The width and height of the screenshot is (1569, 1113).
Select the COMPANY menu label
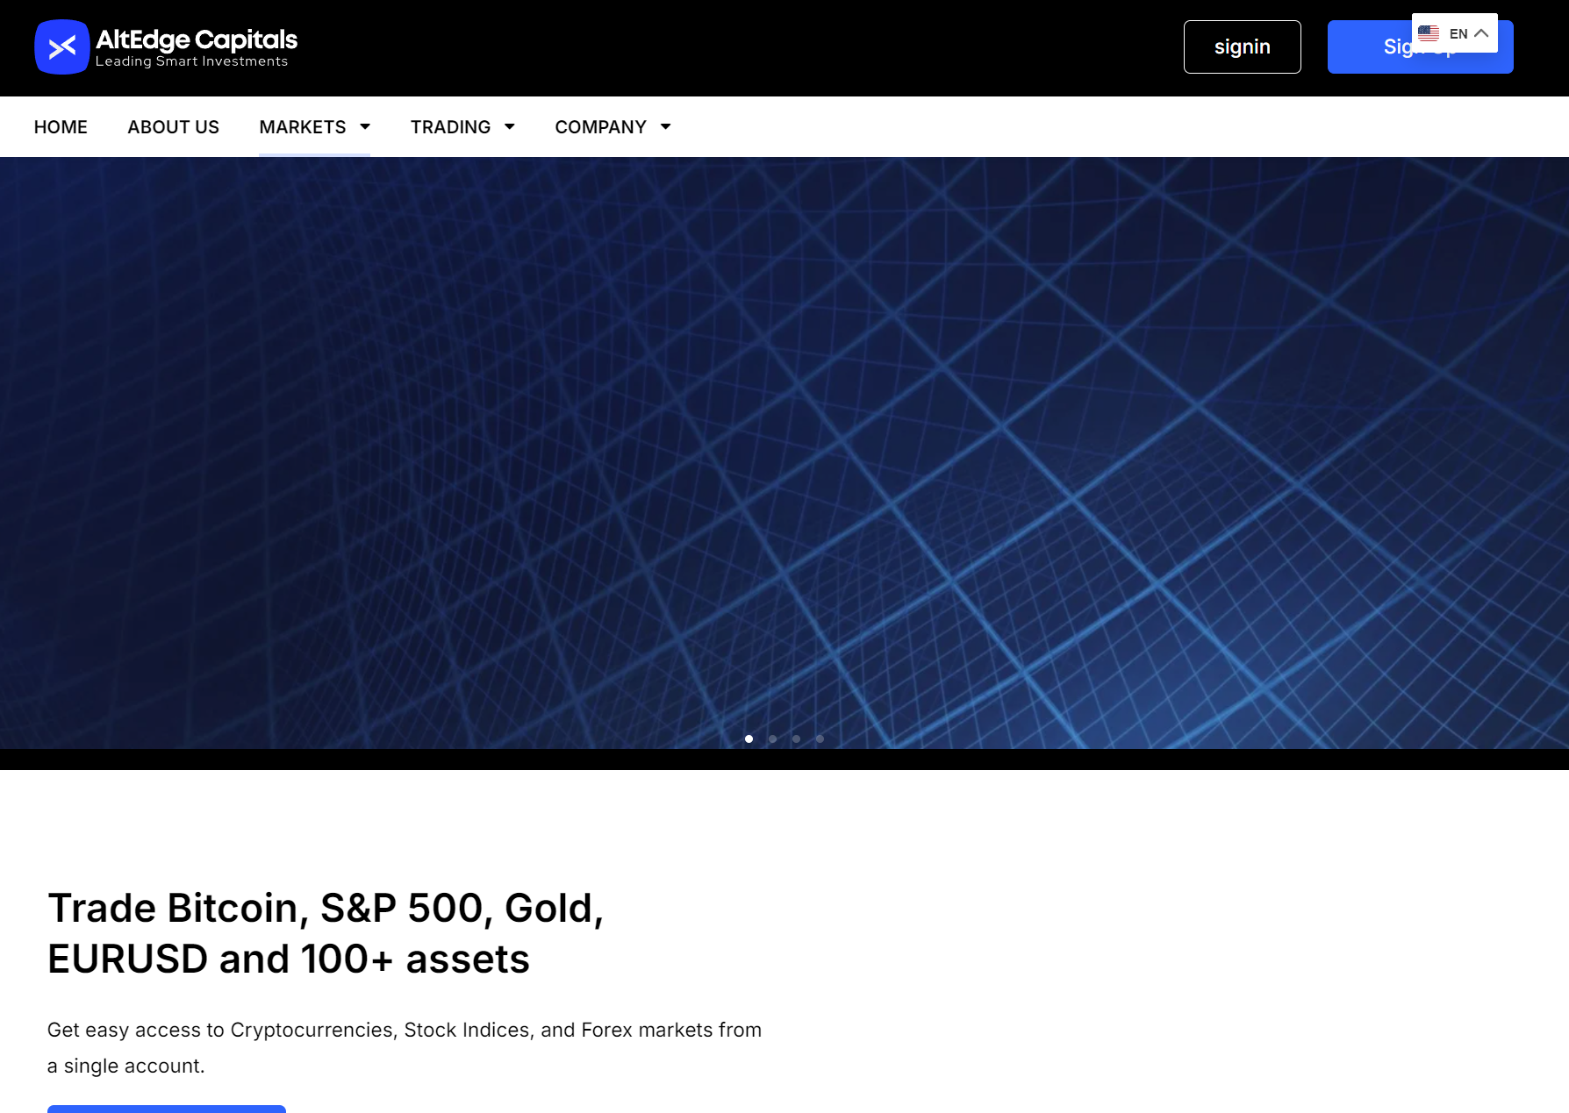click(600, 127)
